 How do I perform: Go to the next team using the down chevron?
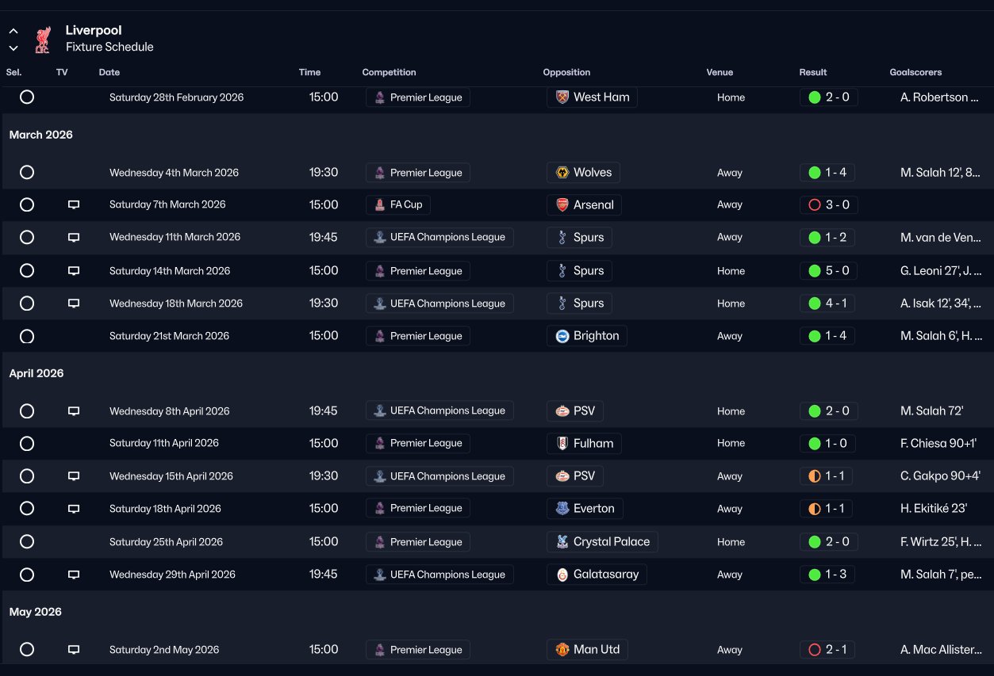point(13,48)
